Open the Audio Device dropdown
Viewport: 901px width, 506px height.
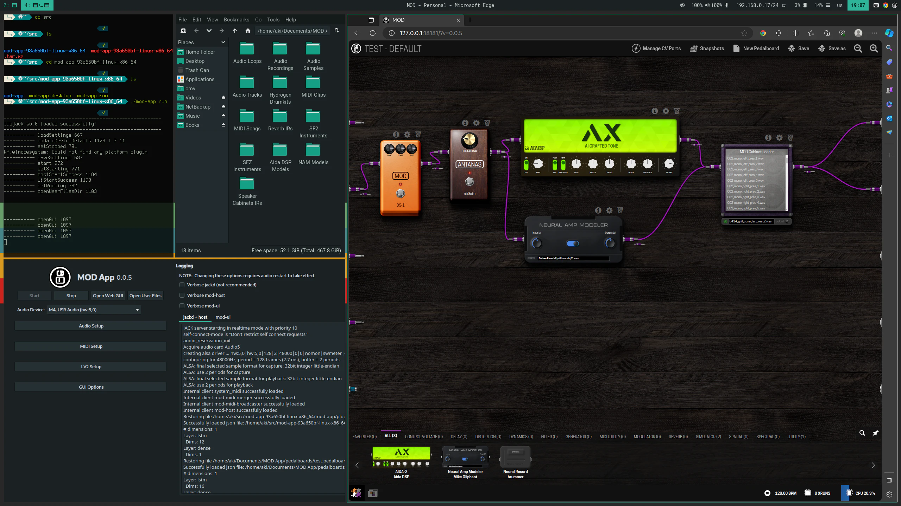(94, 310)
